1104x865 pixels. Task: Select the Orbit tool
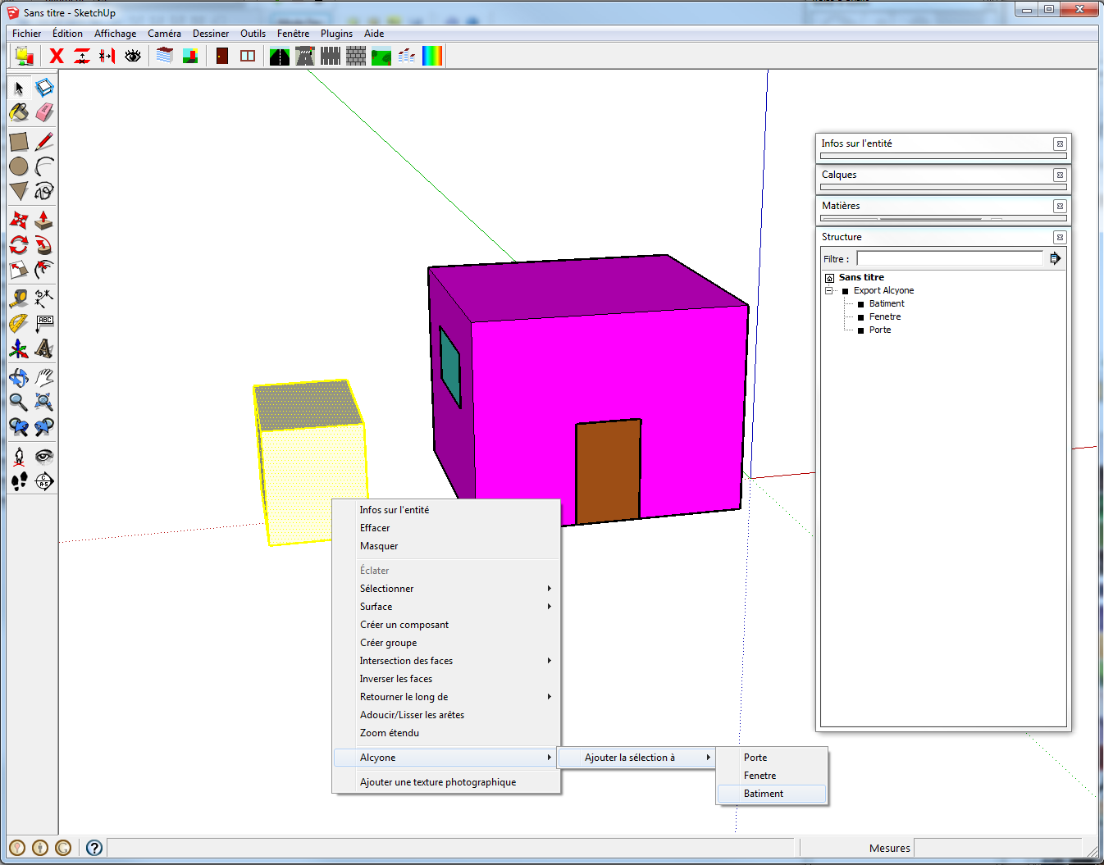19,377
